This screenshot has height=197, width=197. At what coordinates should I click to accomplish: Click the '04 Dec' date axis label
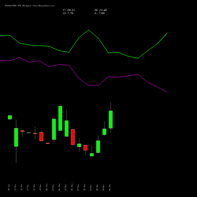pyautogui.click(x=110, y=188)
